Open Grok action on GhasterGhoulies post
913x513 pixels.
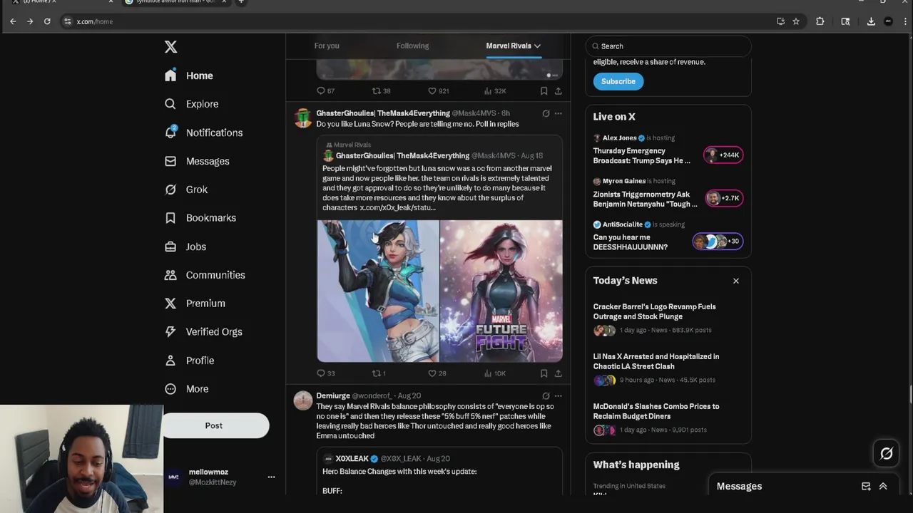click(546, 113)
